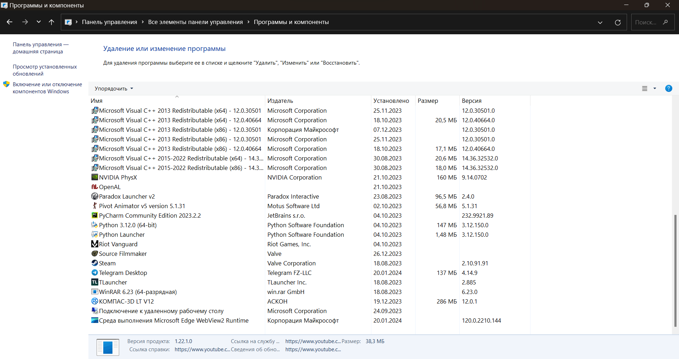
Task: Expand chevron after Панель управления breadcrumb
Action: point(143,22)
